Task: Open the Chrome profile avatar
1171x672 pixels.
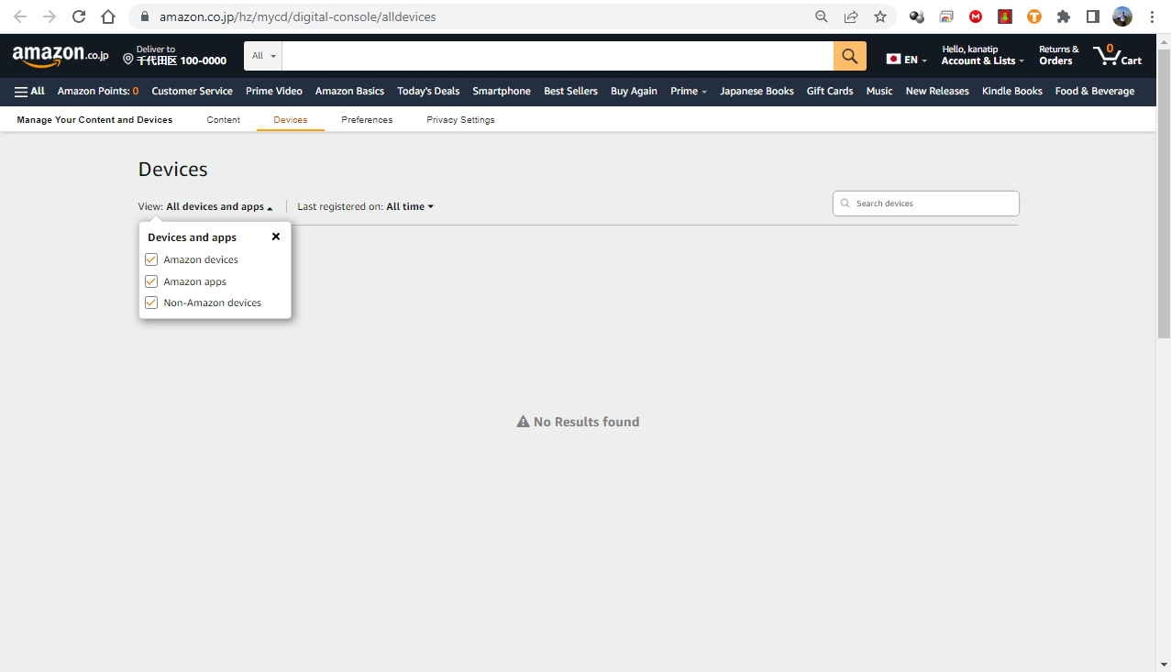Action: (x=1122, y=17)
